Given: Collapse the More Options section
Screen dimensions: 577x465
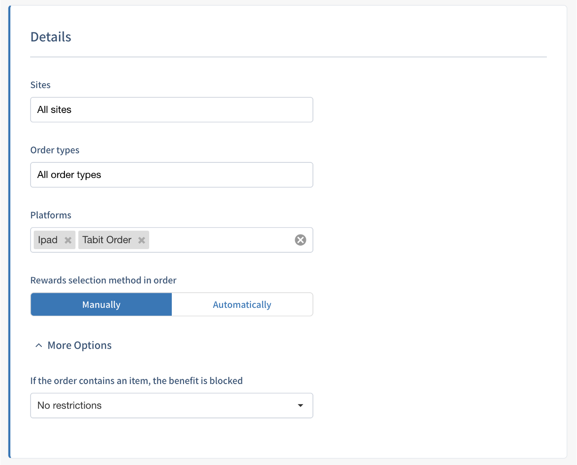Looking at the screenshot, I should (80, 345).
